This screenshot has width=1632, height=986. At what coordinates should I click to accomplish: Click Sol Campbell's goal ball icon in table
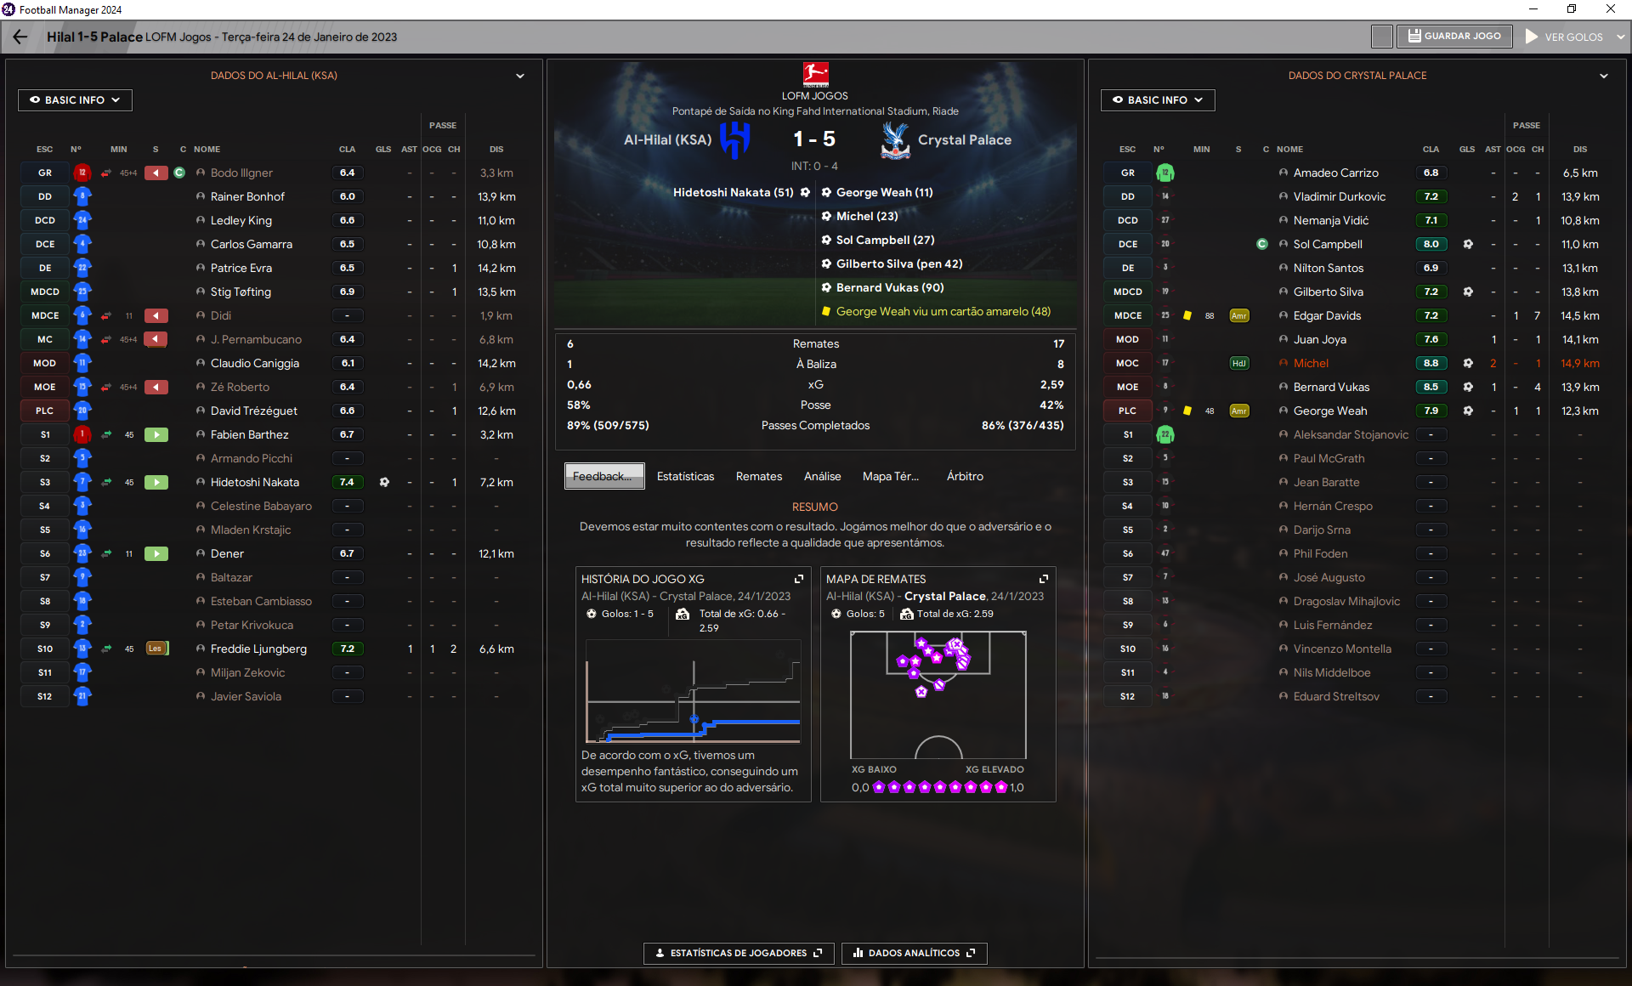(1468, 244)
